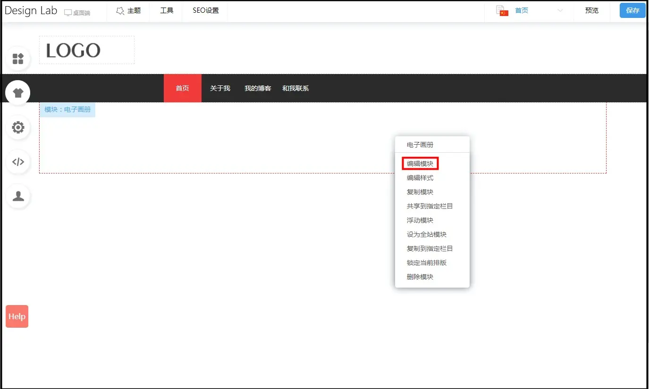Choose 复制模块 in the context menu

420,192
